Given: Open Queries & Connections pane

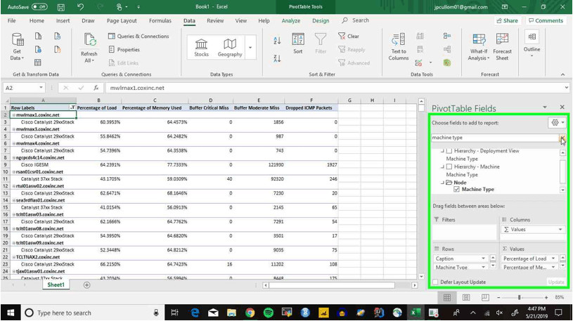Looking at the screenshot, I should pyautogui.click(x=139, y=36).
